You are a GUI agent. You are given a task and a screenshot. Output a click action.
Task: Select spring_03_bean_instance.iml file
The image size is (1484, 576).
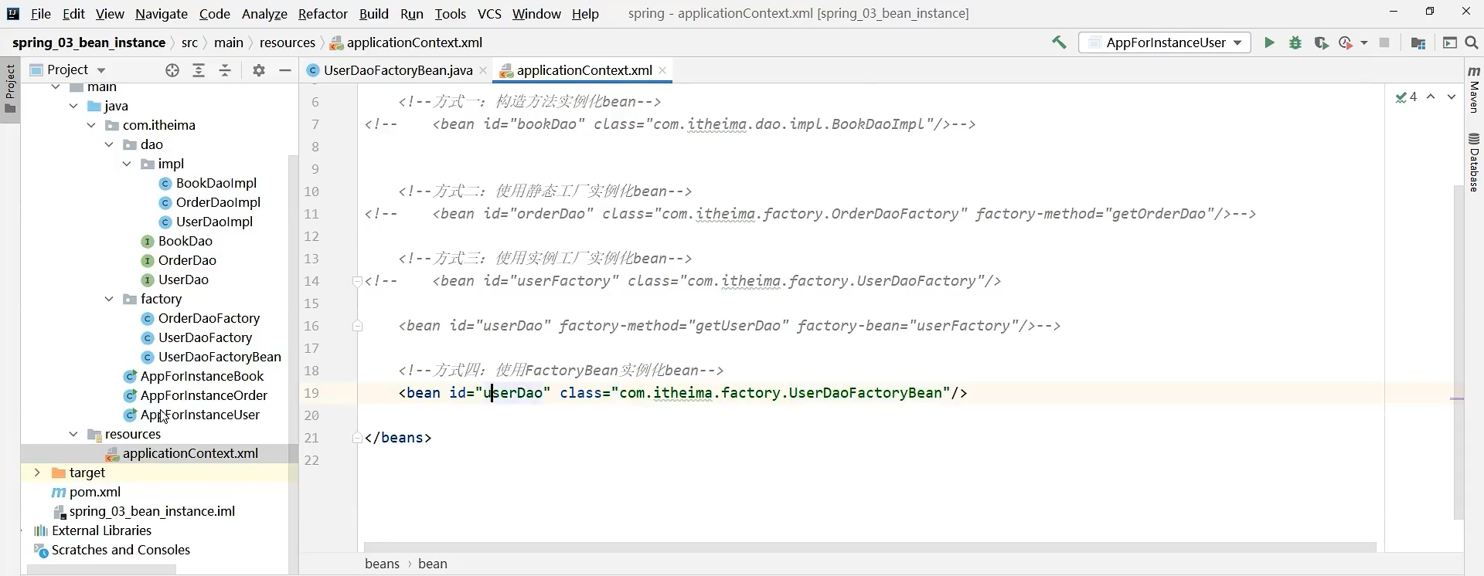[151, 511]
